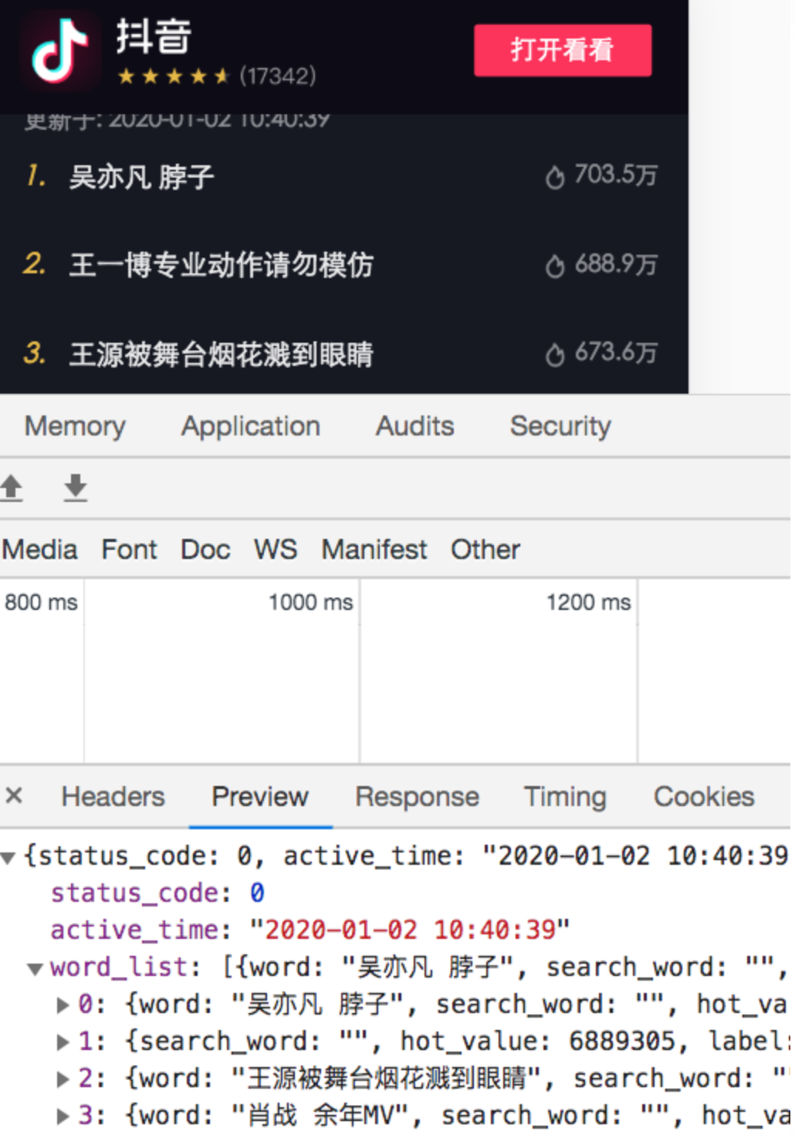Click the star rating under 抖音
This screenshot has height=1135, width=795.
[174, 76]
